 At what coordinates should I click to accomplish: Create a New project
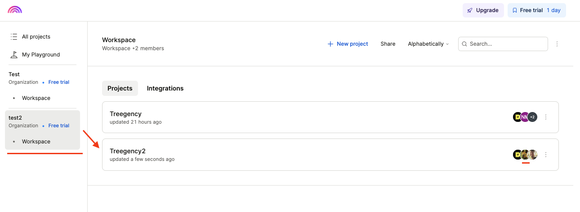[x=348, y=44]
